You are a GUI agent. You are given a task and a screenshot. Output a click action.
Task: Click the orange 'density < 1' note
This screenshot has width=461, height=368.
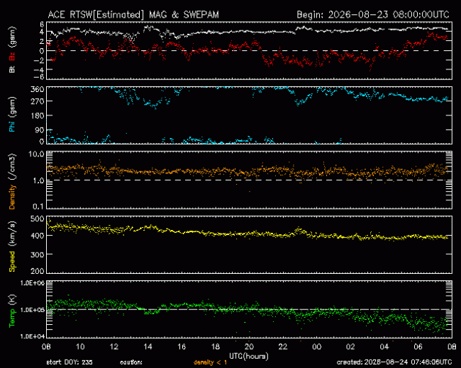[210, 362]
